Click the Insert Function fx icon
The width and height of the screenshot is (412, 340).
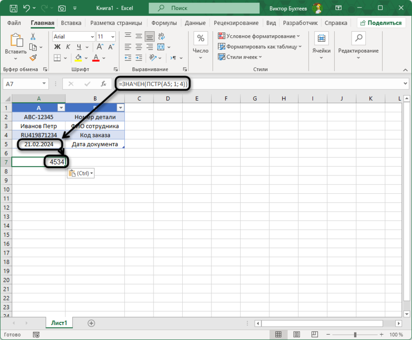pyautogui.click(x=103, y=84)
